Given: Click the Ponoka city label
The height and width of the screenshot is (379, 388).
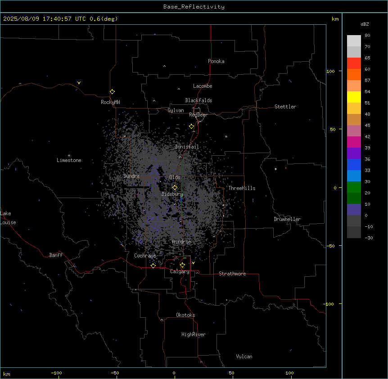Looking at the screenshot, I should [x=216, y=61].
